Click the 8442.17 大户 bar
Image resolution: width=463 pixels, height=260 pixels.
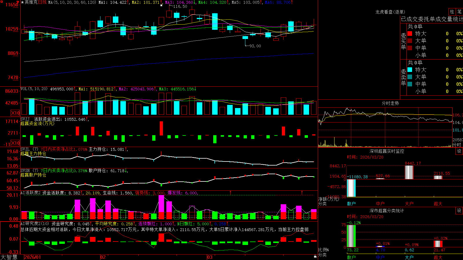(409, 172)
